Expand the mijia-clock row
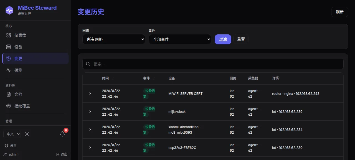This screenshot has height=160, width=355. [90, 111]
